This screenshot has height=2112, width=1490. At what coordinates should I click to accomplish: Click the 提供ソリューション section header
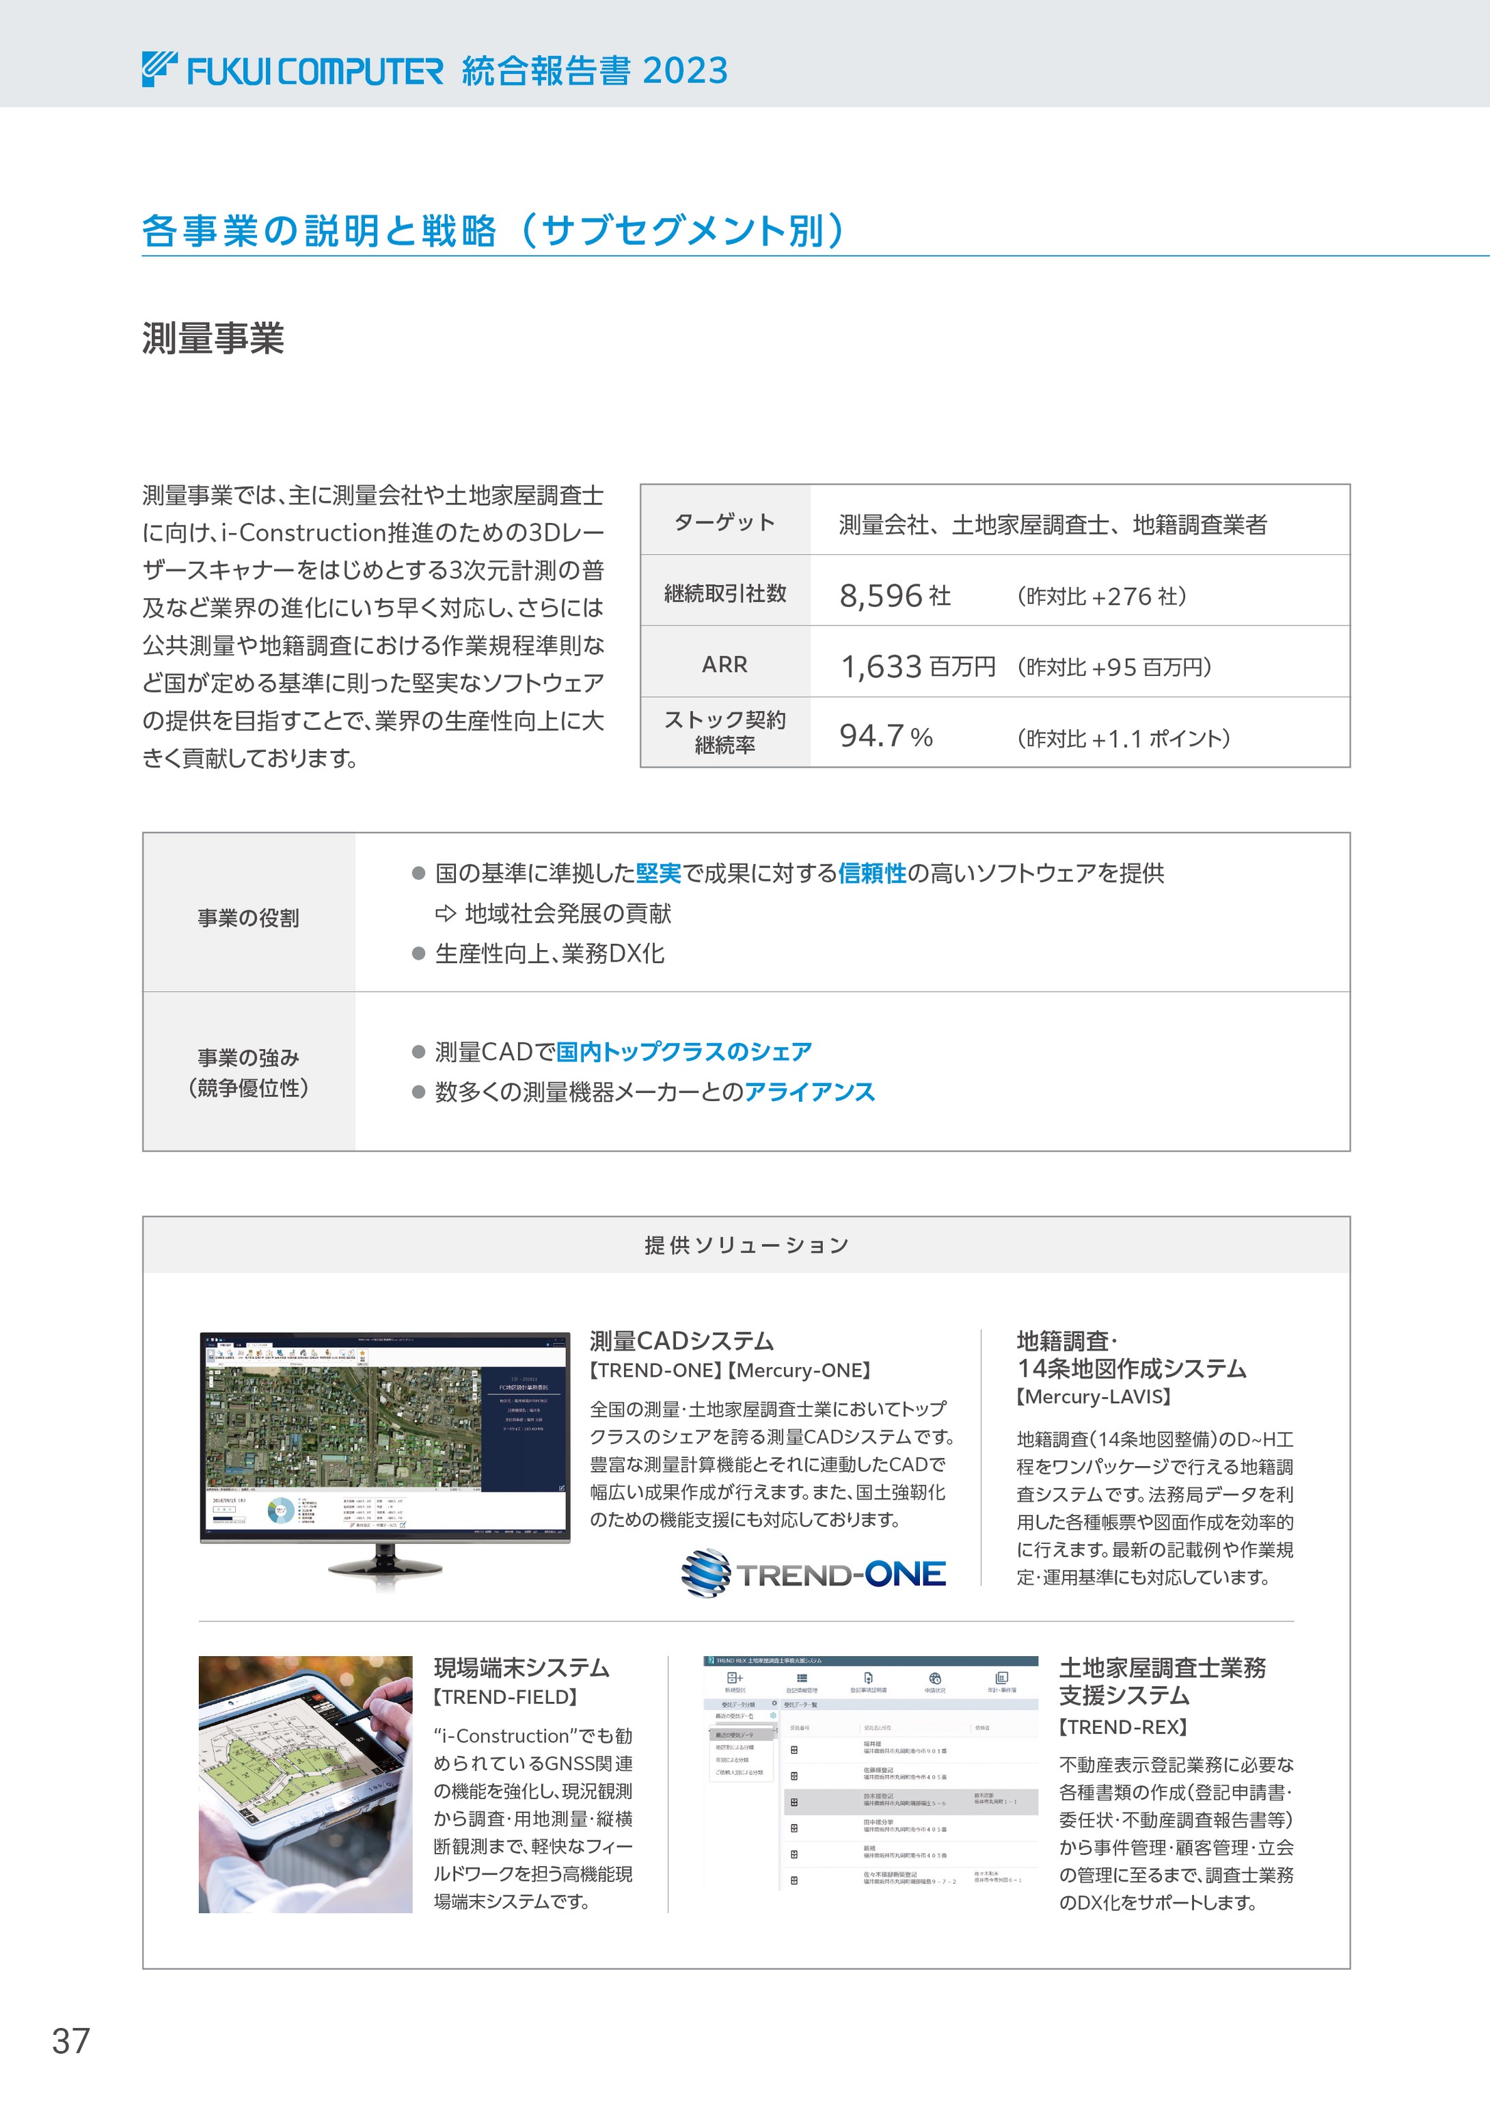click(x=746, y=1245)
